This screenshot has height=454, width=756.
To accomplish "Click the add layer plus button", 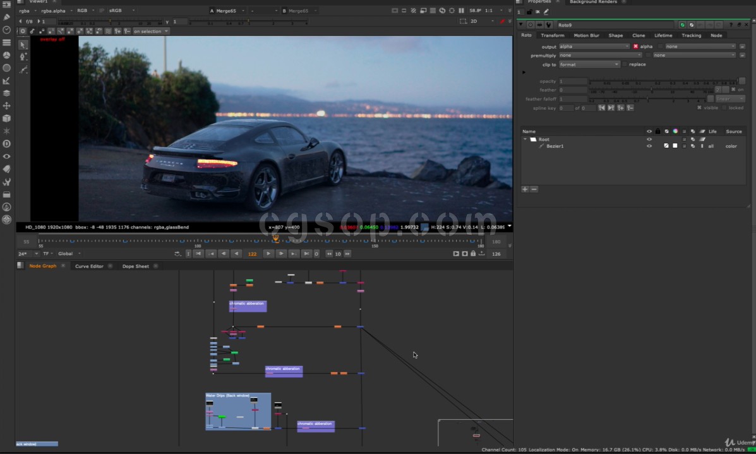I will click(525, 189).
